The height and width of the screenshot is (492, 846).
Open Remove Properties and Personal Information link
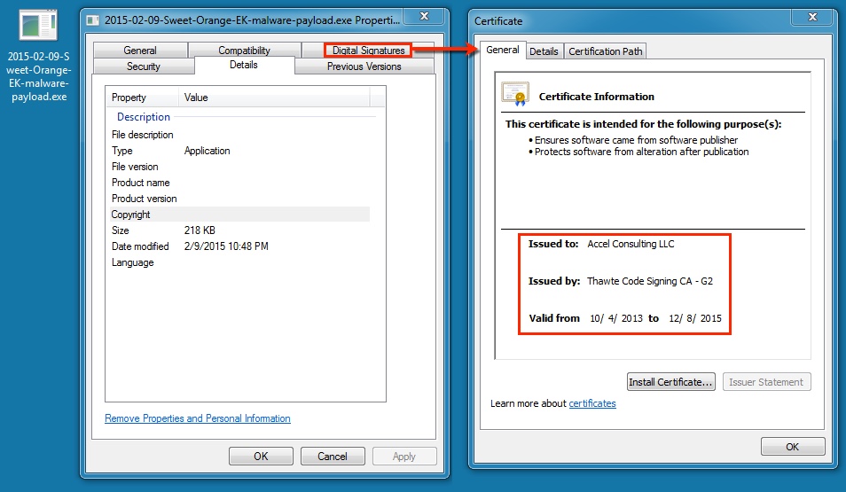(198, 418)
